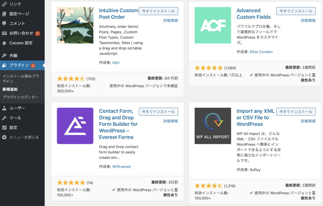Screen dimensions: 323x206
Task: Click 作成者: Soflyy text
Action: [249, 170]
